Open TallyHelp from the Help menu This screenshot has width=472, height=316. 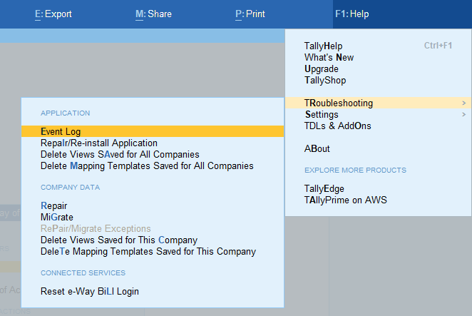click(324, 46)
